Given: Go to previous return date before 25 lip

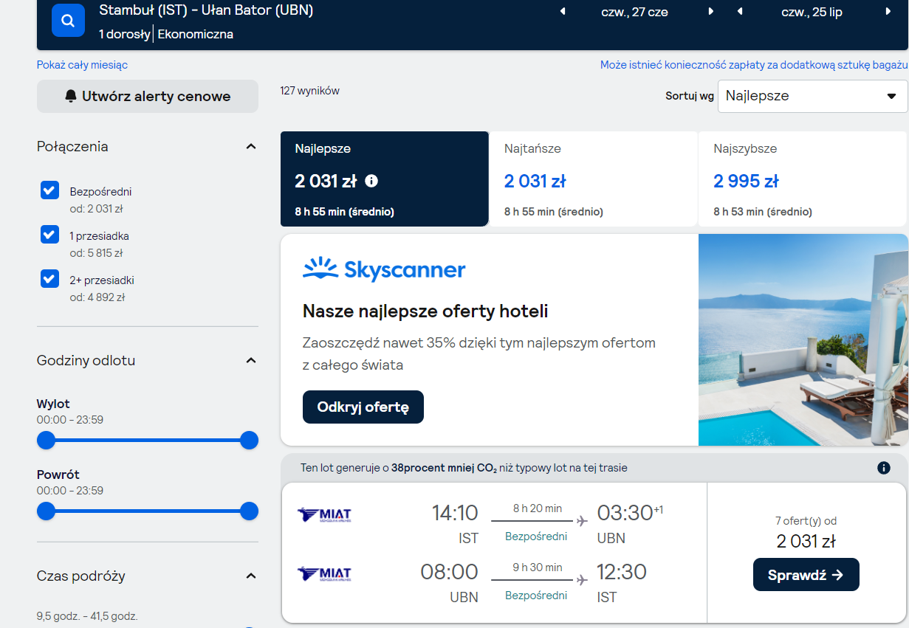Looking at the screenshot, I should coord(740,12).
